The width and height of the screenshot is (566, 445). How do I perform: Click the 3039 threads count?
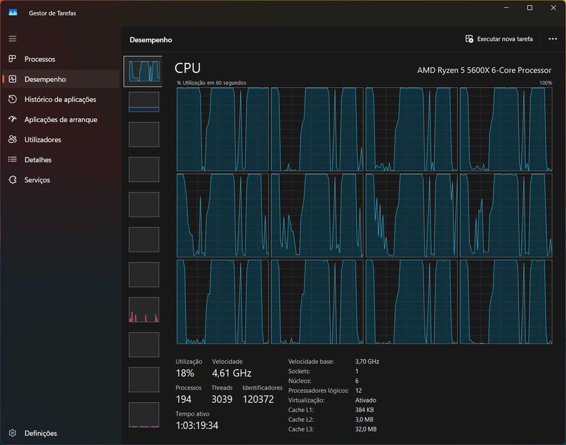222,399
